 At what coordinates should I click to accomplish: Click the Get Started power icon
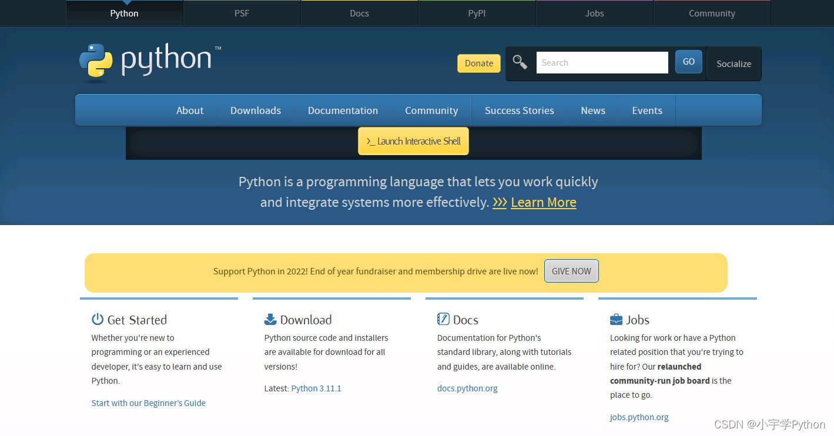98,319
